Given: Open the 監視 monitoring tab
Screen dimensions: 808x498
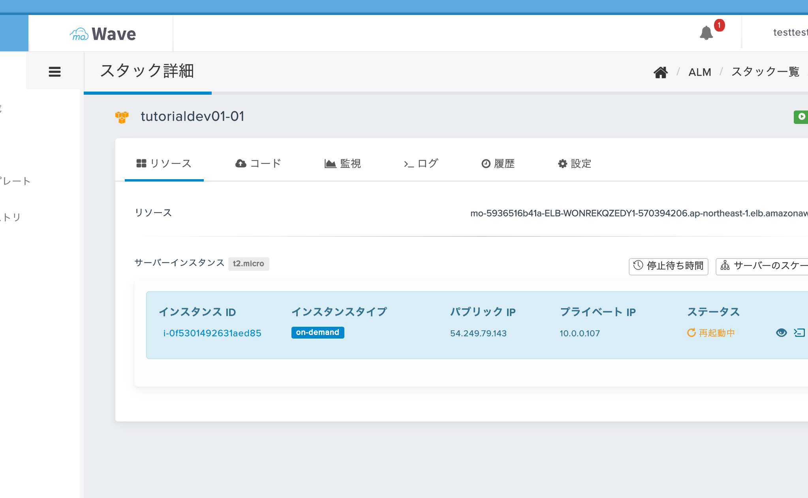Looking at the screenshot, I should click(x=342, y=163).
